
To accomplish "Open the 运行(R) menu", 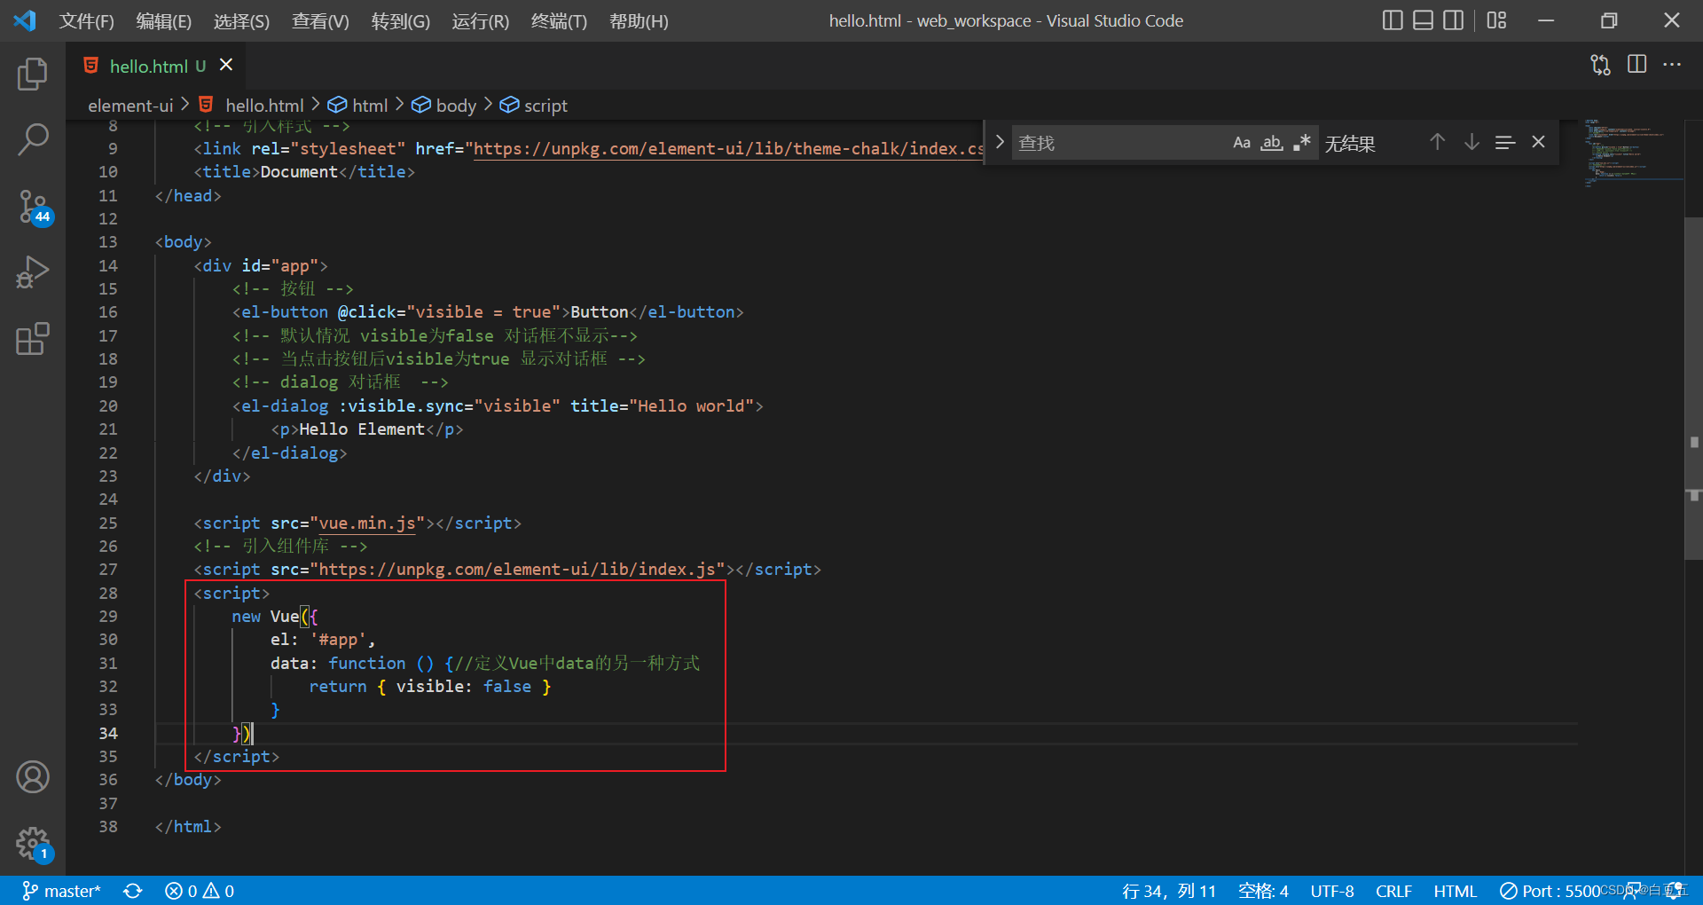I will point(480,20).
